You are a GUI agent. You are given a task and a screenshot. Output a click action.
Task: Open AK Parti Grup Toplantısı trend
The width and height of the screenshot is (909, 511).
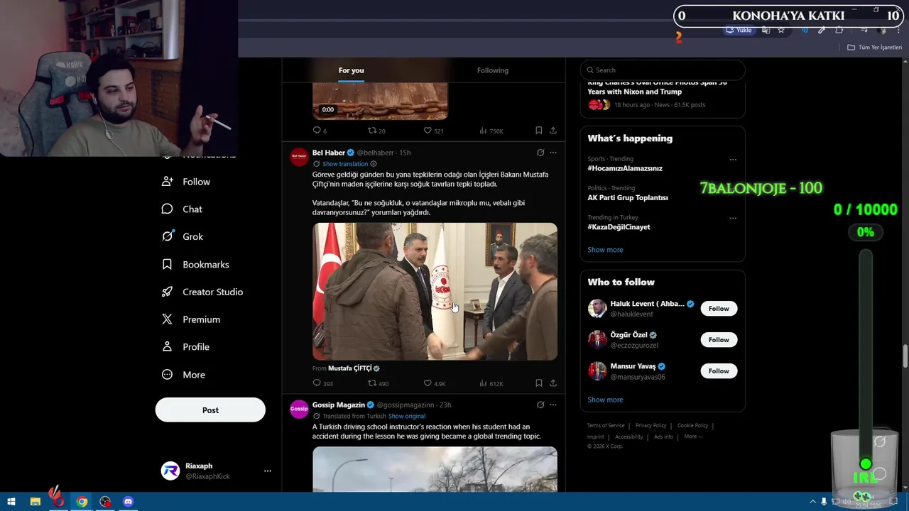click(x=628, y=198)
